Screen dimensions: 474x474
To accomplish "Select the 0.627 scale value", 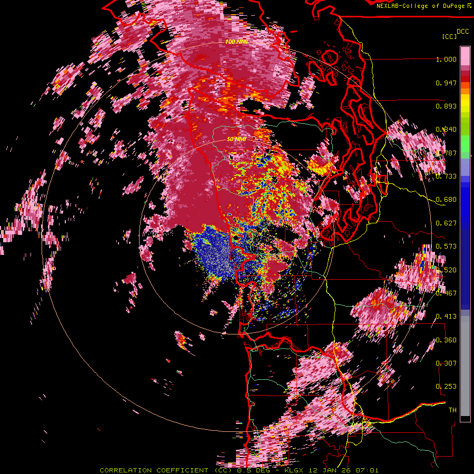I will coord(446,223).
